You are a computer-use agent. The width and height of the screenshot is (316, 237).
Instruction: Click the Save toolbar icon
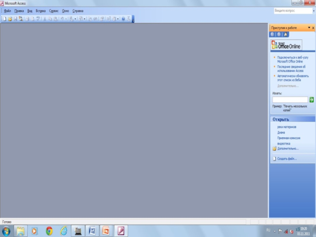tap(15, 19)
